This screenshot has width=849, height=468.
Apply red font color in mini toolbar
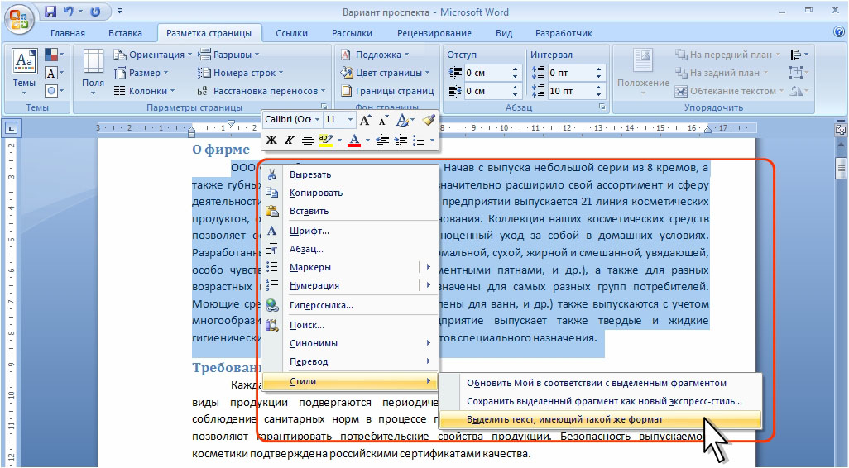355,141
